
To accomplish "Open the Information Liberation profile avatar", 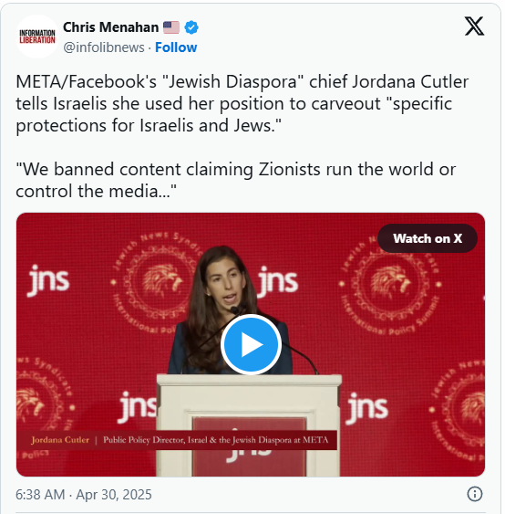I will pyautogui.click(x=37, y=37).
